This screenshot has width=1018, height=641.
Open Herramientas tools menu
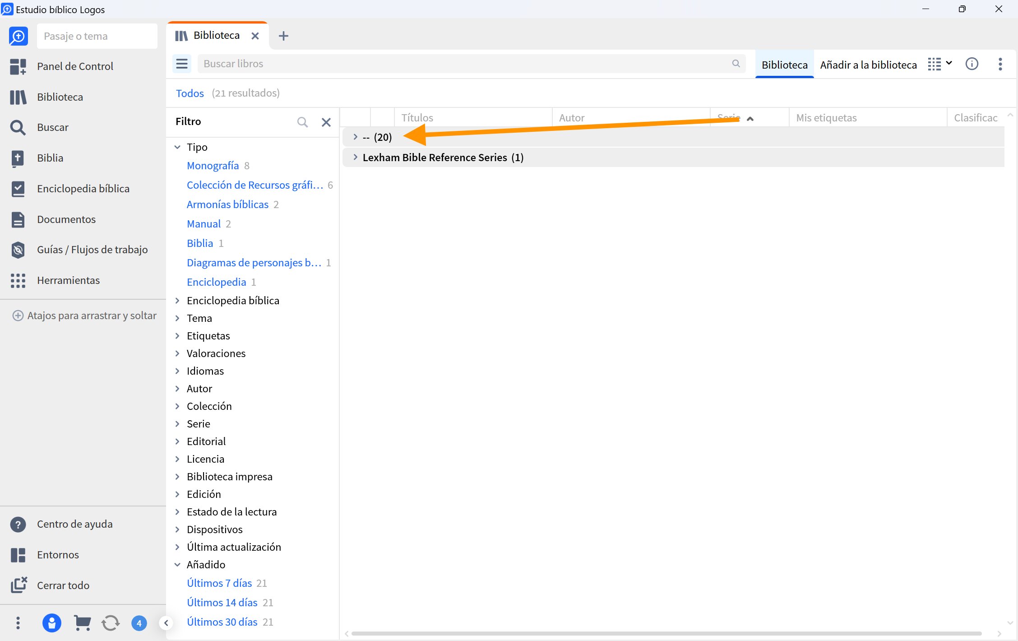[68, 280]
